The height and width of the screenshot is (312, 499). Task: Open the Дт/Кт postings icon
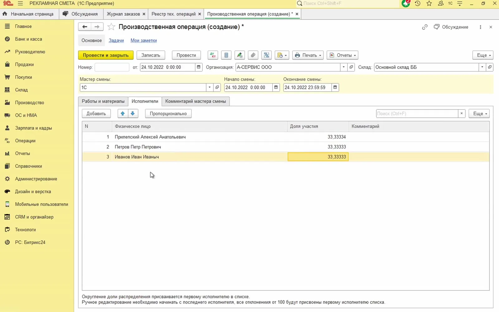point(213,55)
